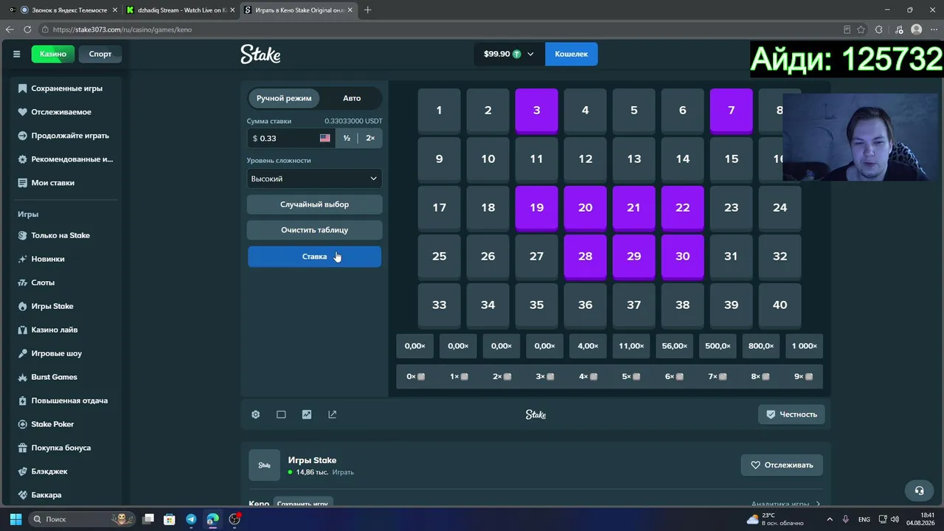Open a new browser tab with plus
944x531 pixels.
pyautogui.click(x=367, y=10)
